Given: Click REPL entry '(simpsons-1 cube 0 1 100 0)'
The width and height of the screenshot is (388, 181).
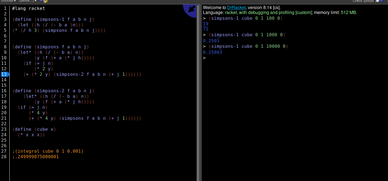Looking at the screenshot, I should pyautogui.click(x=245, y=18).
